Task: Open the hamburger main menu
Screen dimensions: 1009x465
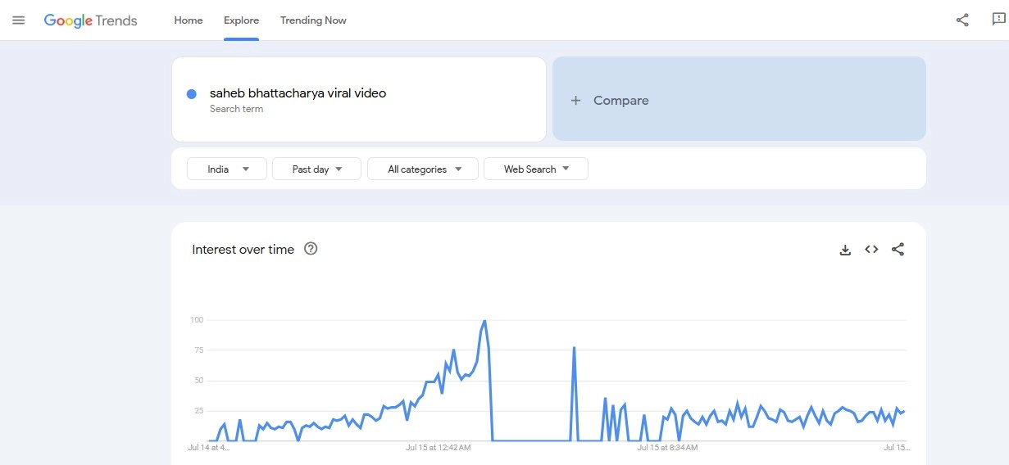Action: tap(18, 20)
